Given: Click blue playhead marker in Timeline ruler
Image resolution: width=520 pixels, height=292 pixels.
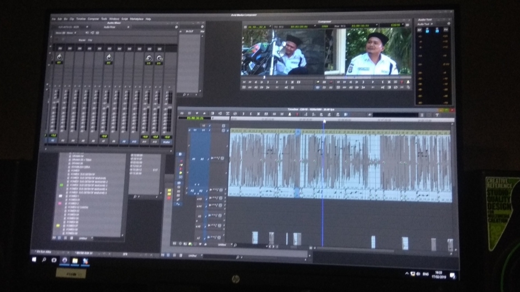Looking at the screenshot, I should 324,122.
